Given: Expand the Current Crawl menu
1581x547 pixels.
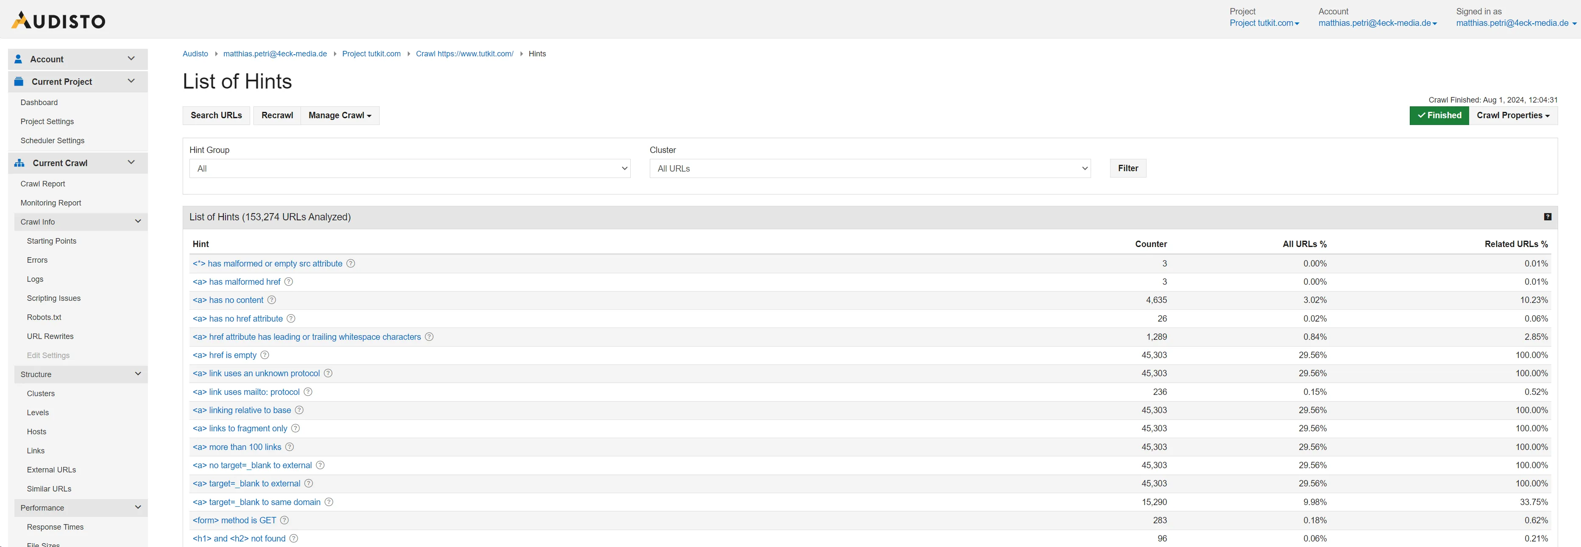Looking at the screenshot, I should (75, 163).
